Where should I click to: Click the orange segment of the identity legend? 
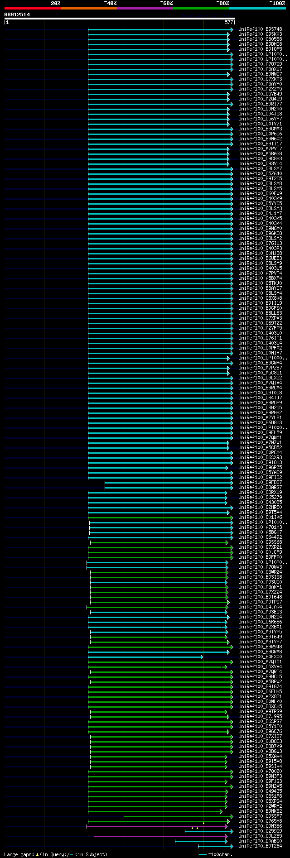[x=89, y=8]
